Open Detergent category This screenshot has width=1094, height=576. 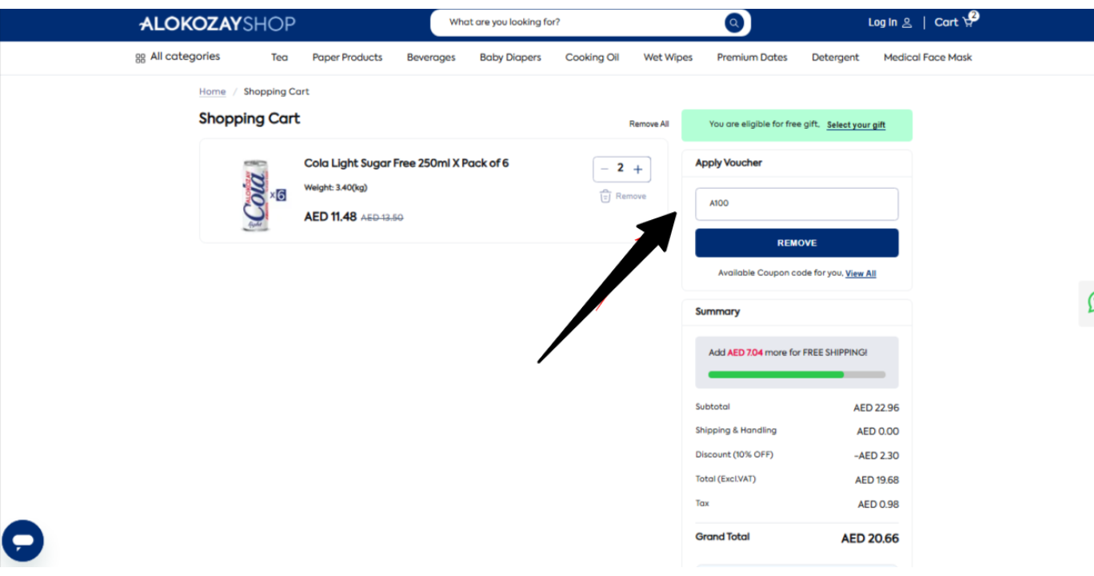836,58
